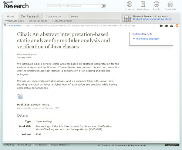This screenshot has width=182, height=150.
Task: Click the search magnifier button
Action: [104, 6]
